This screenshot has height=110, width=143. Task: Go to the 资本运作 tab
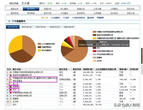[x=114, y=13]
